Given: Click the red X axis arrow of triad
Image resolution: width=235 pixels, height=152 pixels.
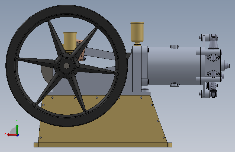Looking at the screenshot, I should point(12,135).
